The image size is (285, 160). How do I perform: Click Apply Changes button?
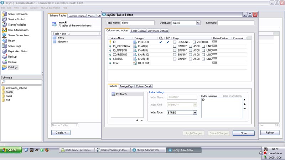point(194,133)
